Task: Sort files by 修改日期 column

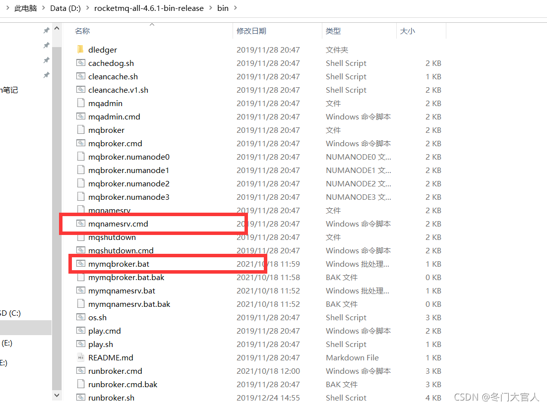Action: pos(251,31)
